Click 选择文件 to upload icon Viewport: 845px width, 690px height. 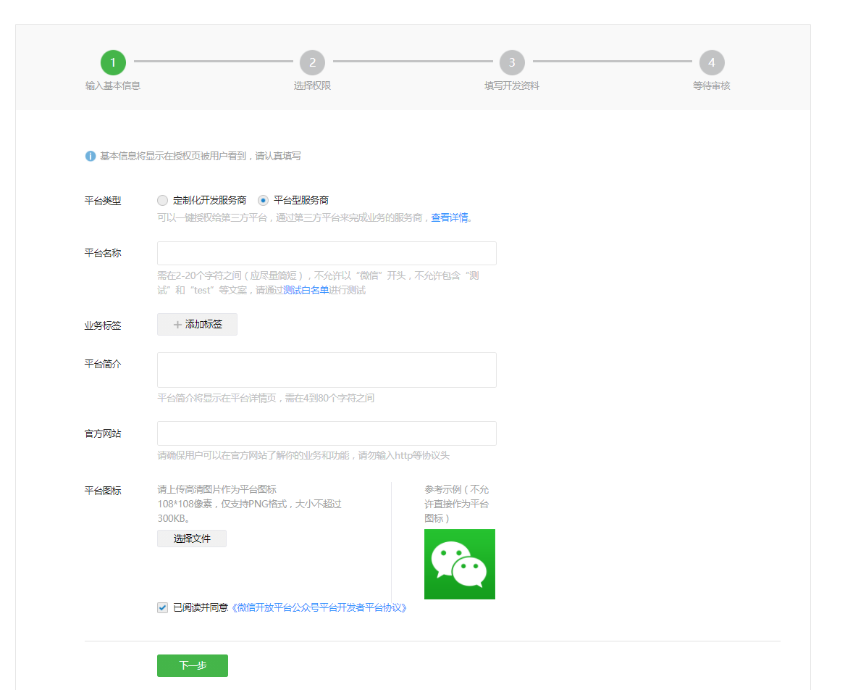point(192,539)
